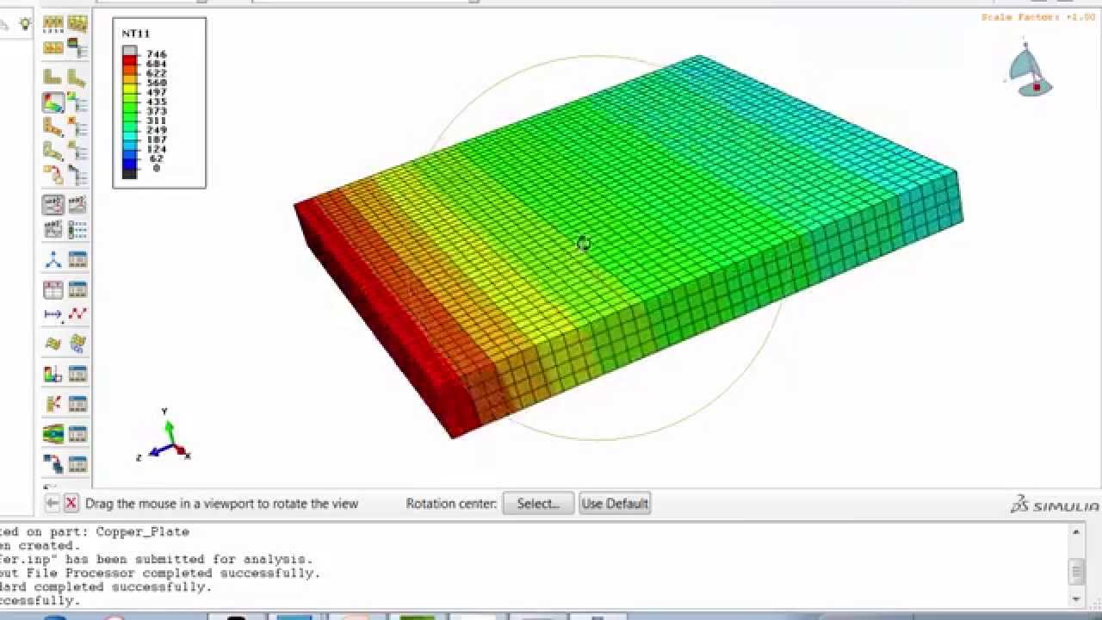1102x620 pixels.
Task: Click the NT11 legend title
Action: (x=135, y=34)
